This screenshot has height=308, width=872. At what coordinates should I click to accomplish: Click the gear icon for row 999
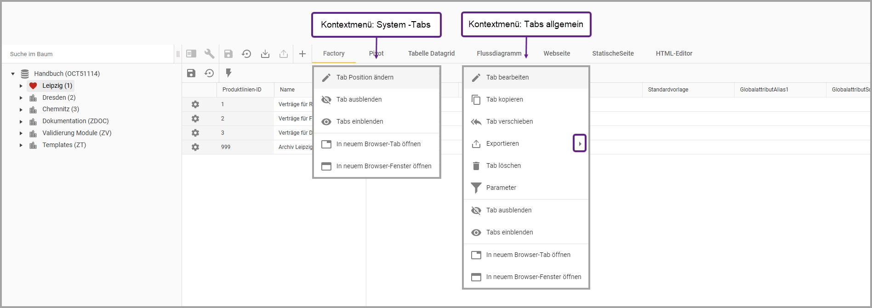point(195,147)
